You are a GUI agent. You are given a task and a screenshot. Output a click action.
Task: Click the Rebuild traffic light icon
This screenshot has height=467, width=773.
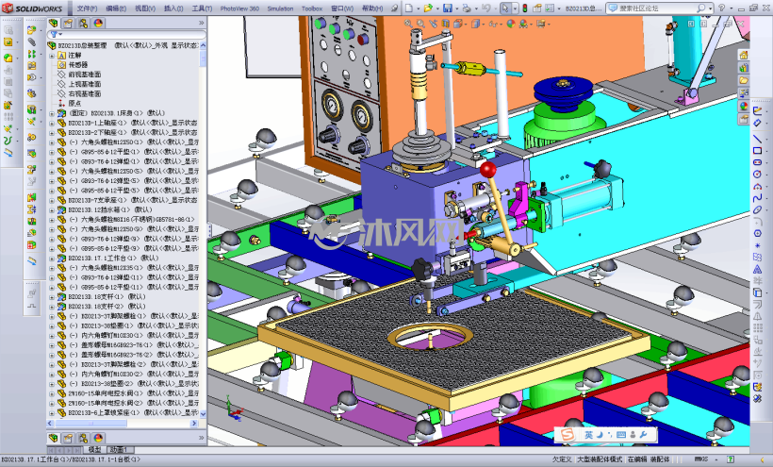[x=524, y=8]
